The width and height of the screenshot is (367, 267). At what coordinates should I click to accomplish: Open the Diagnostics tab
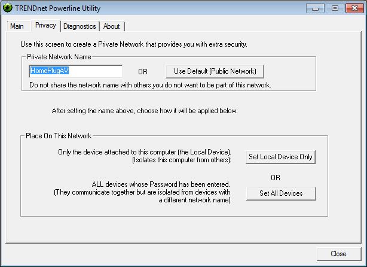[79, 26]
